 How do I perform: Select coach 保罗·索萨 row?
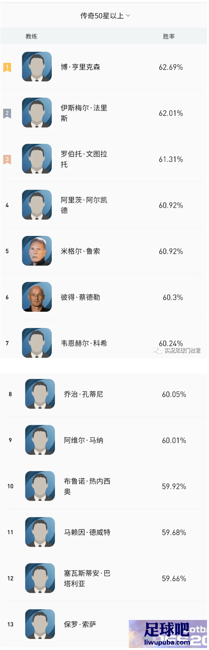click(x=104, y=624)
